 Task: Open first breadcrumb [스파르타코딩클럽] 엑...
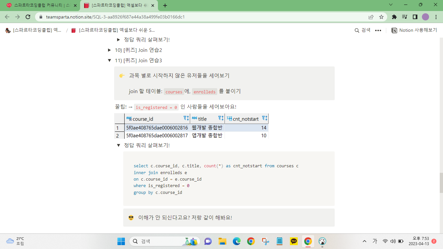(34, 30)
